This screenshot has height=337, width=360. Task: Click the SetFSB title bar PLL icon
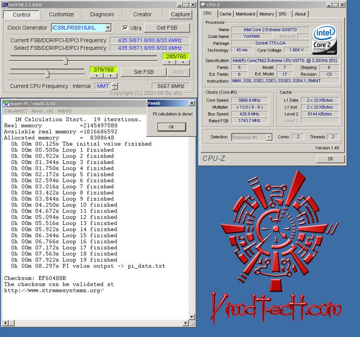point(5,4)
